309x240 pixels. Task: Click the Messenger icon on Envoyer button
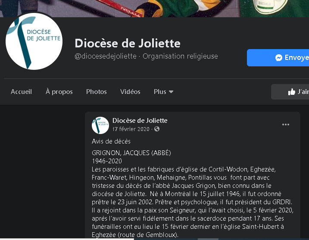(279, 58)
